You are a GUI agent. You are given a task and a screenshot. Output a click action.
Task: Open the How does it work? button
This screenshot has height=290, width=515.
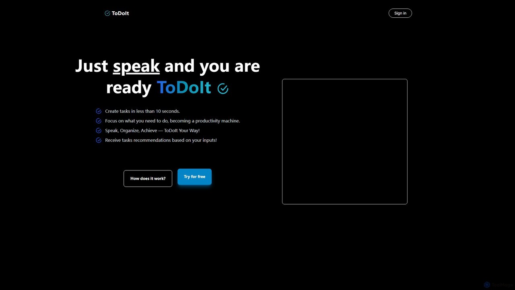pos(148,178)
